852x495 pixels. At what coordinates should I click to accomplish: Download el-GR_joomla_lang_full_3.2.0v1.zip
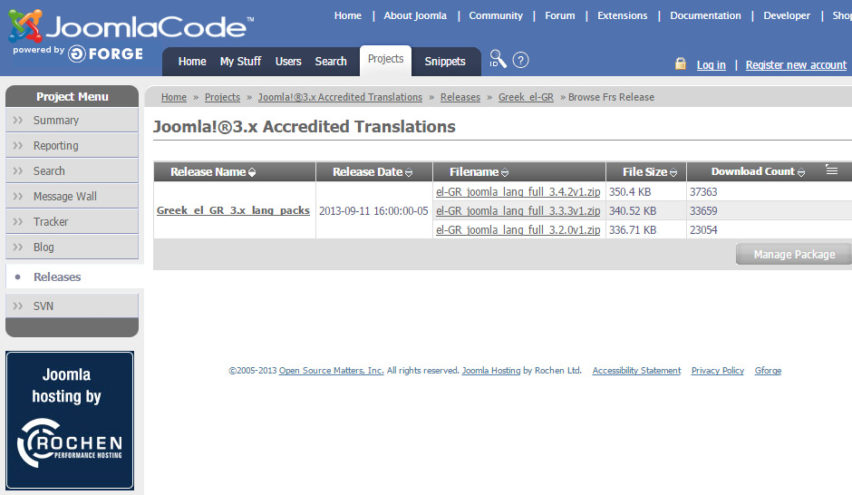(x=518, y=230)
